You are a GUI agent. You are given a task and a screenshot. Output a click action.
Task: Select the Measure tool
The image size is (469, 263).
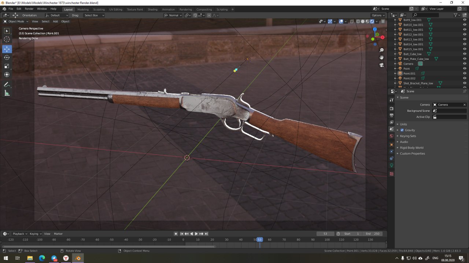coord(7,93)
